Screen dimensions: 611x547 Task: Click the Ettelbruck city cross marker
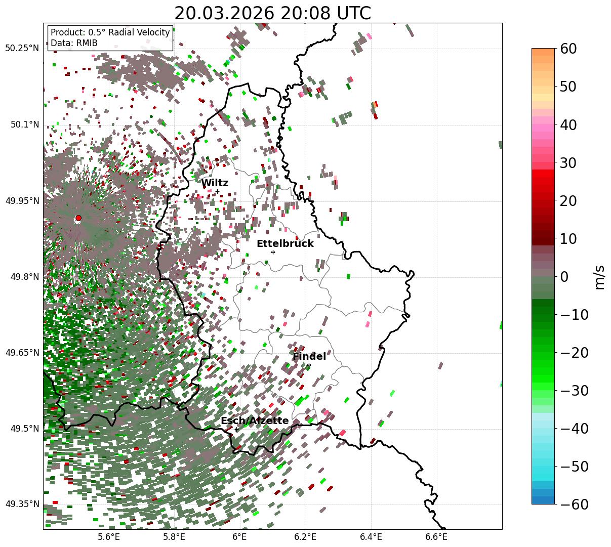tap(273, 252)
